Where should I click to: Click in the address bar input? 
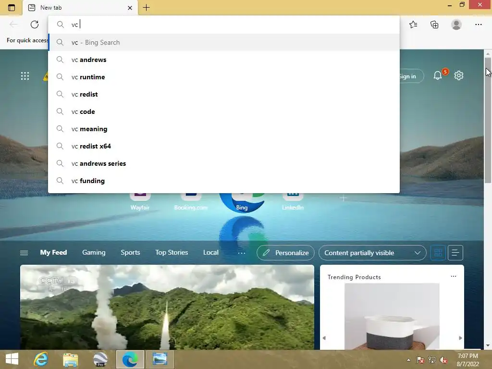tap(224, 25)
